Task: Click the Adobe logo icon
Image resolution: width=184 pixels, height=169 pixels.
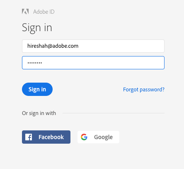Action: pyautogui.click(x=25, y=12)
